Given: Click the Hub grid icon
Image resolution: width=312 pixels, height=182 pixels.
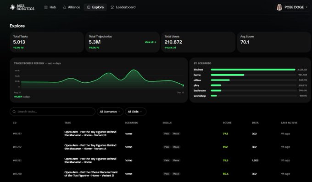Looking at the screenshot, I should 46,7.
